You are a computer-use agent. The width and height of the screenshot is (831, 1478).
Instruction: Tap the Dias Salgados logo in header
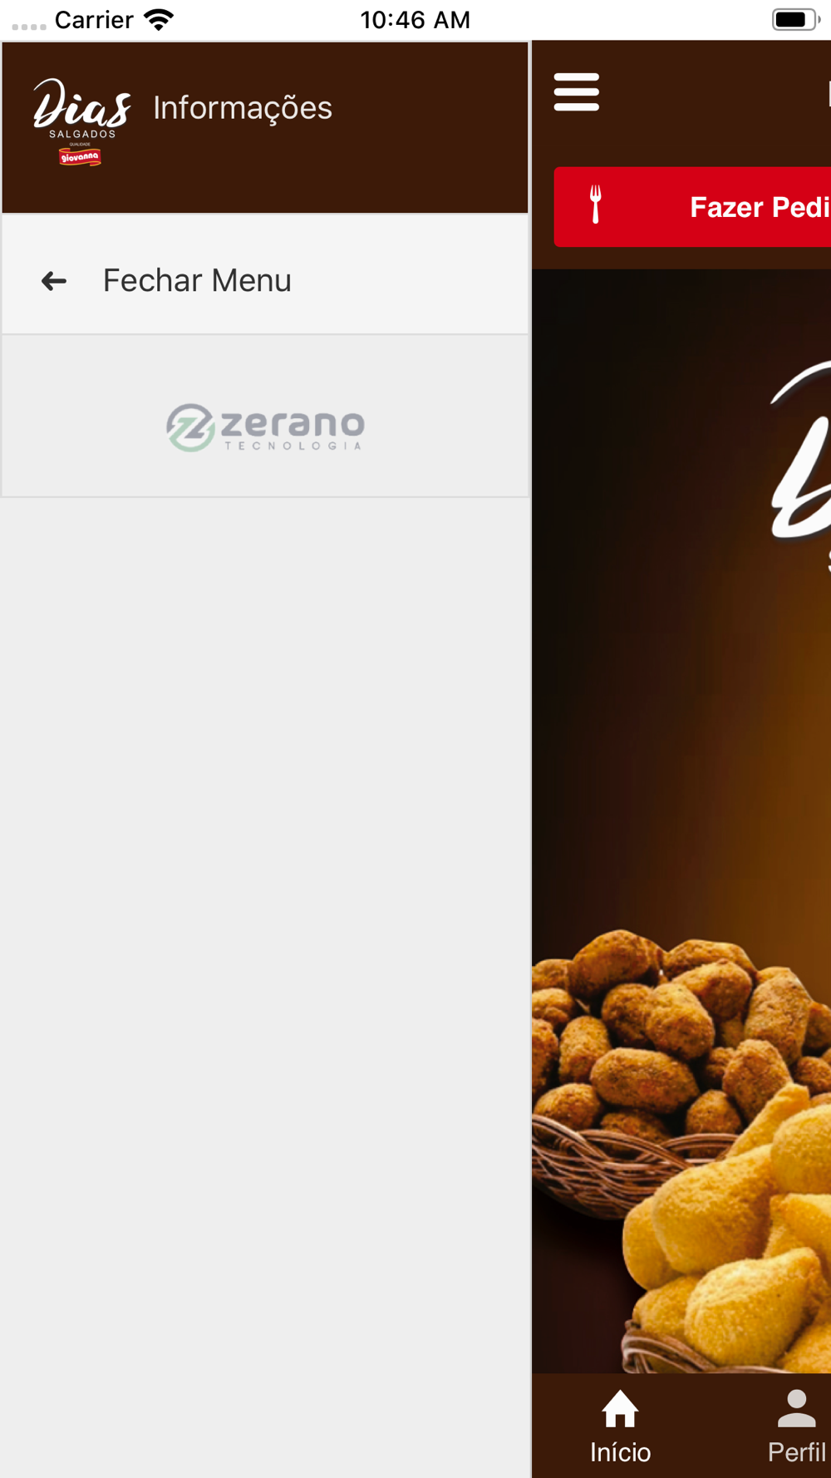point(81,121)
